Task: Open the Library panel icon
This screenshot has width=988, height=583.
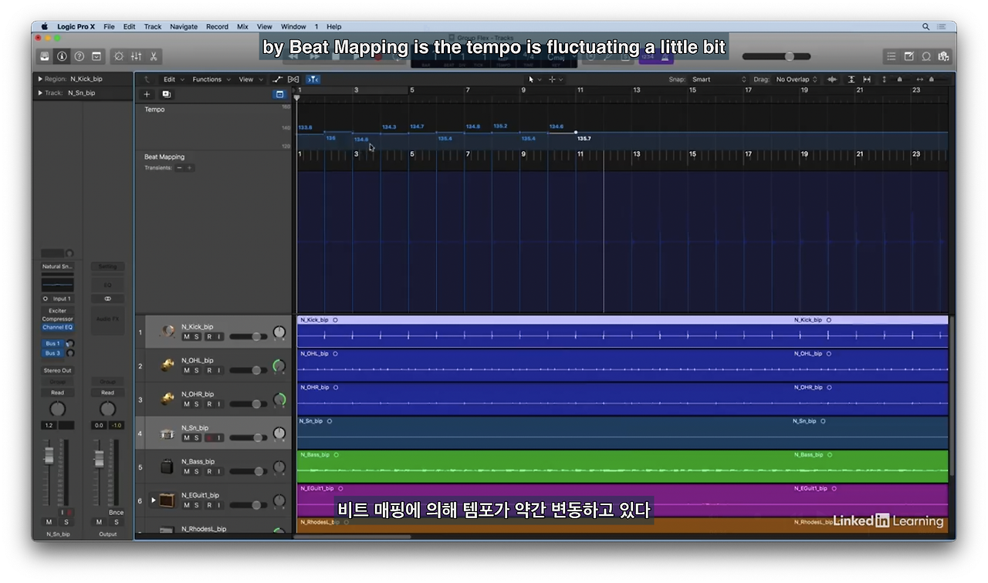Action: point(45,56)
